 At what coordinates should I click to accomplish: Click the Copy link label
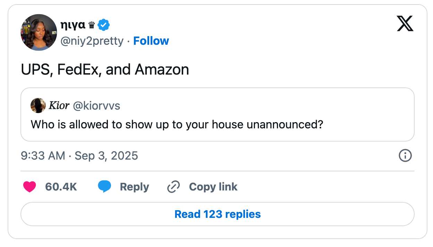[213, 187]
